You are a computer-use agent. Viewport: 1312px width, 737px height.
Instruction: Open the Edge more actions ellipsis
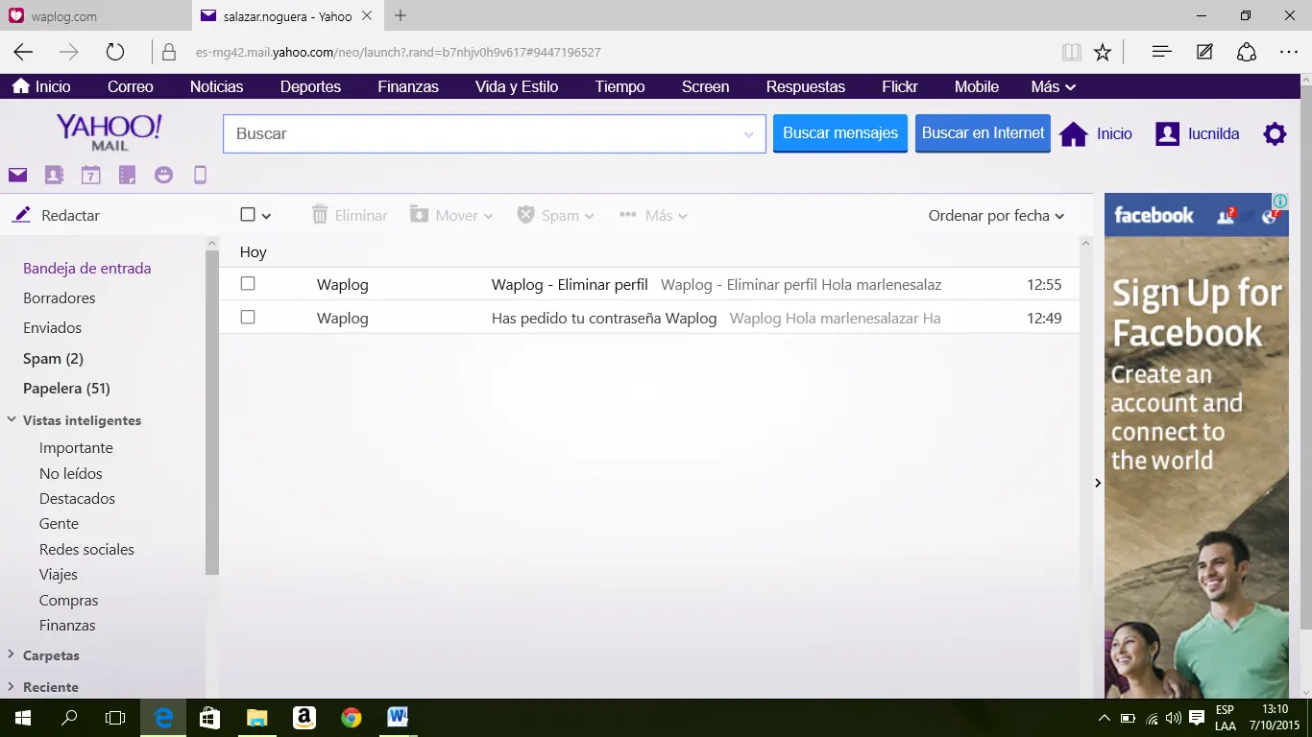(x=1289, y=52)
